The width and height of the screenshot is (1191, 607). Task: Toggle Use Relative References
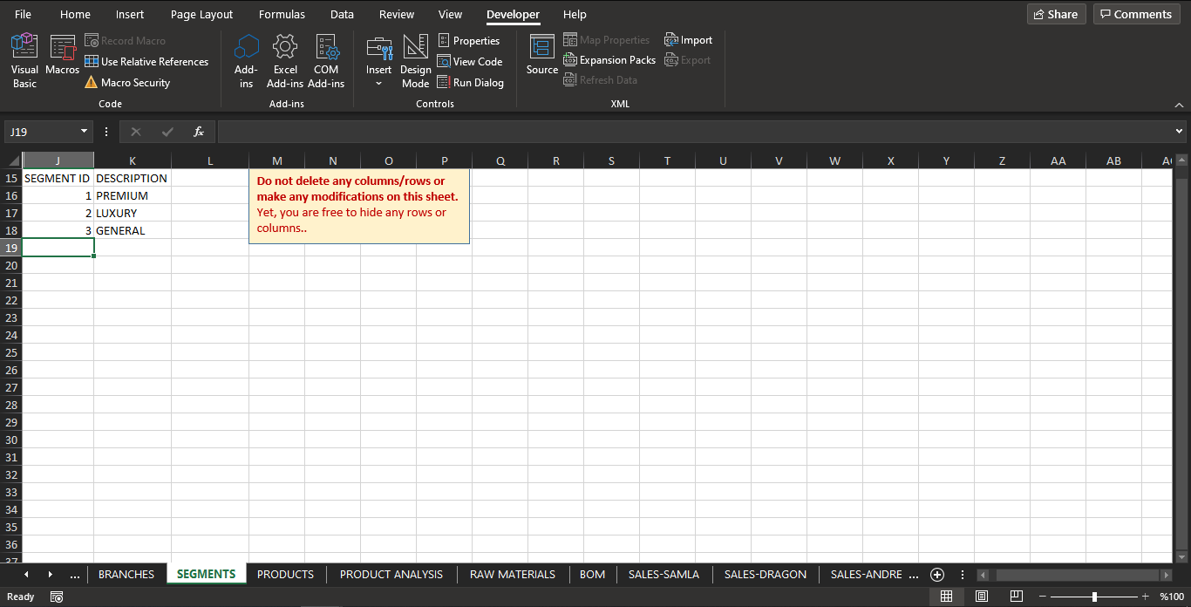pos(146,62)
